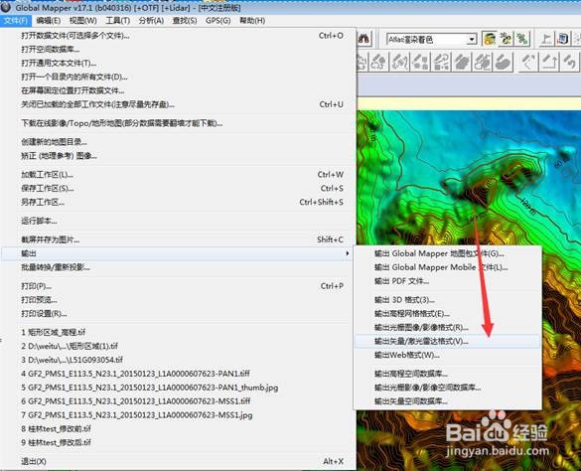Open the 编辑(E) menu

(x=49, y=21)
